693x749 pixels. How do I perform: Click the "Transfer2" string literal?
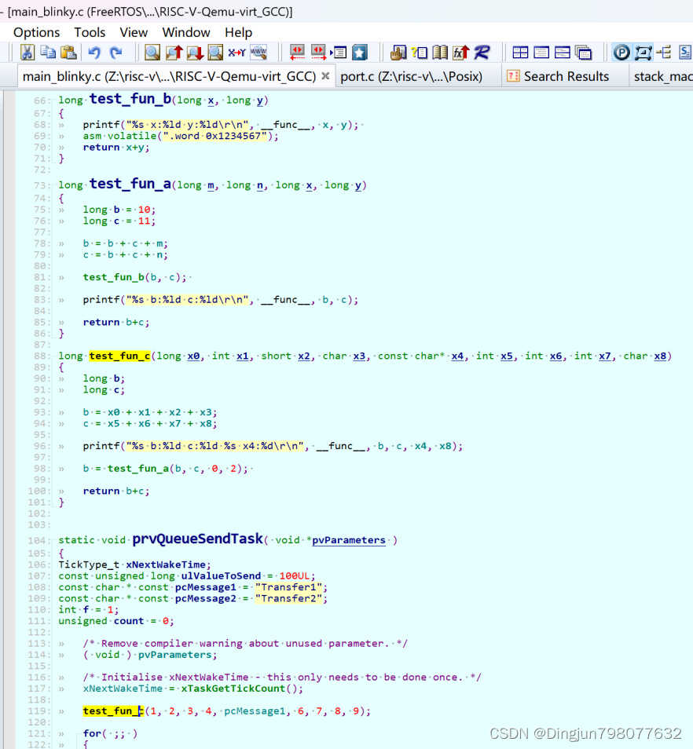[288, 598]
